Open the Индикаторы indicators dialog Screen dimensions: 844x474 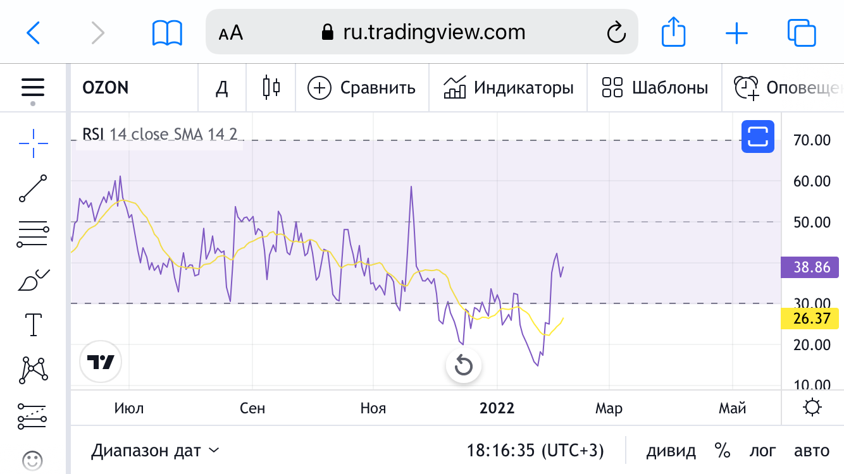508,88
